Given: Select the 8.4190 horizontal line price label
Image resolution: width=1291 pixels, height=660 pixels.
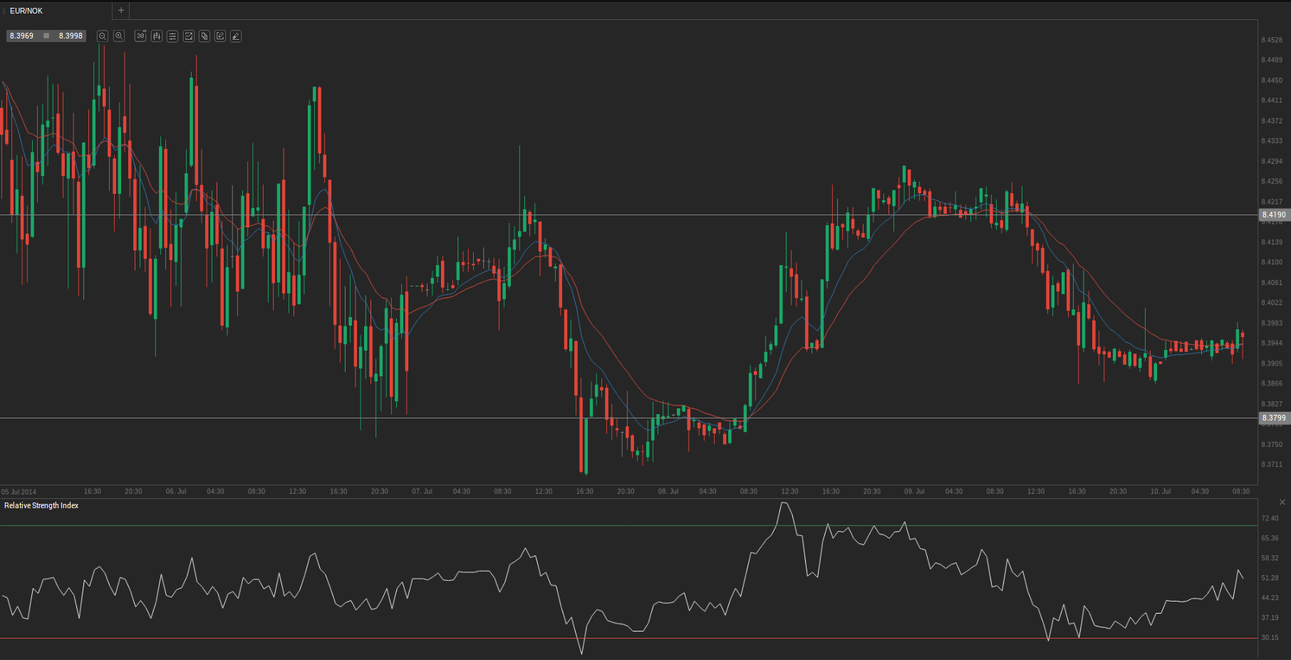Looking at the screenshot, I should (x=1274, y=215).
